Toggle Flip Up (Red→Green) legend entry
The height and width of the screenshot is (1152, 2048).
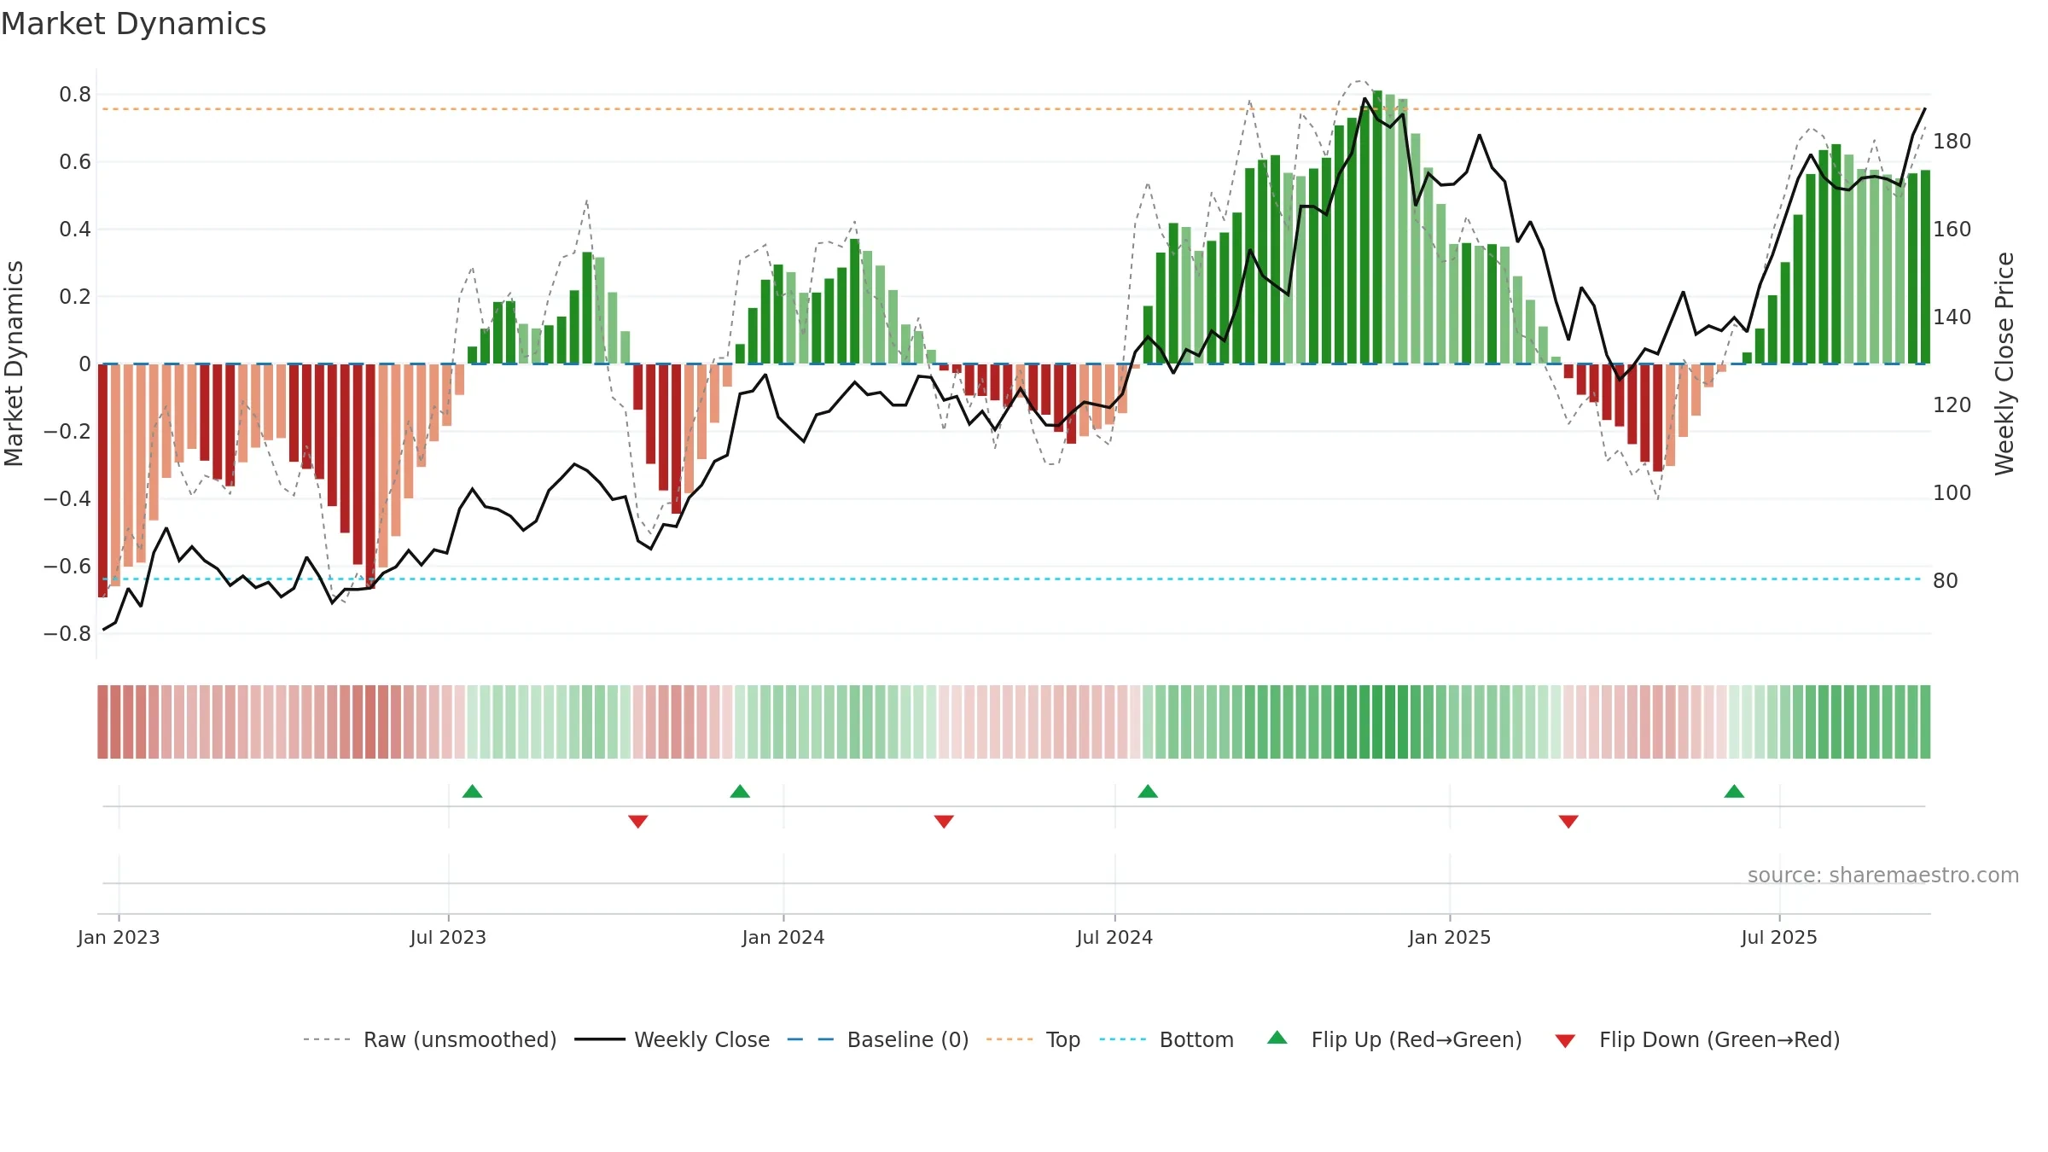tap(1394, 1039)
